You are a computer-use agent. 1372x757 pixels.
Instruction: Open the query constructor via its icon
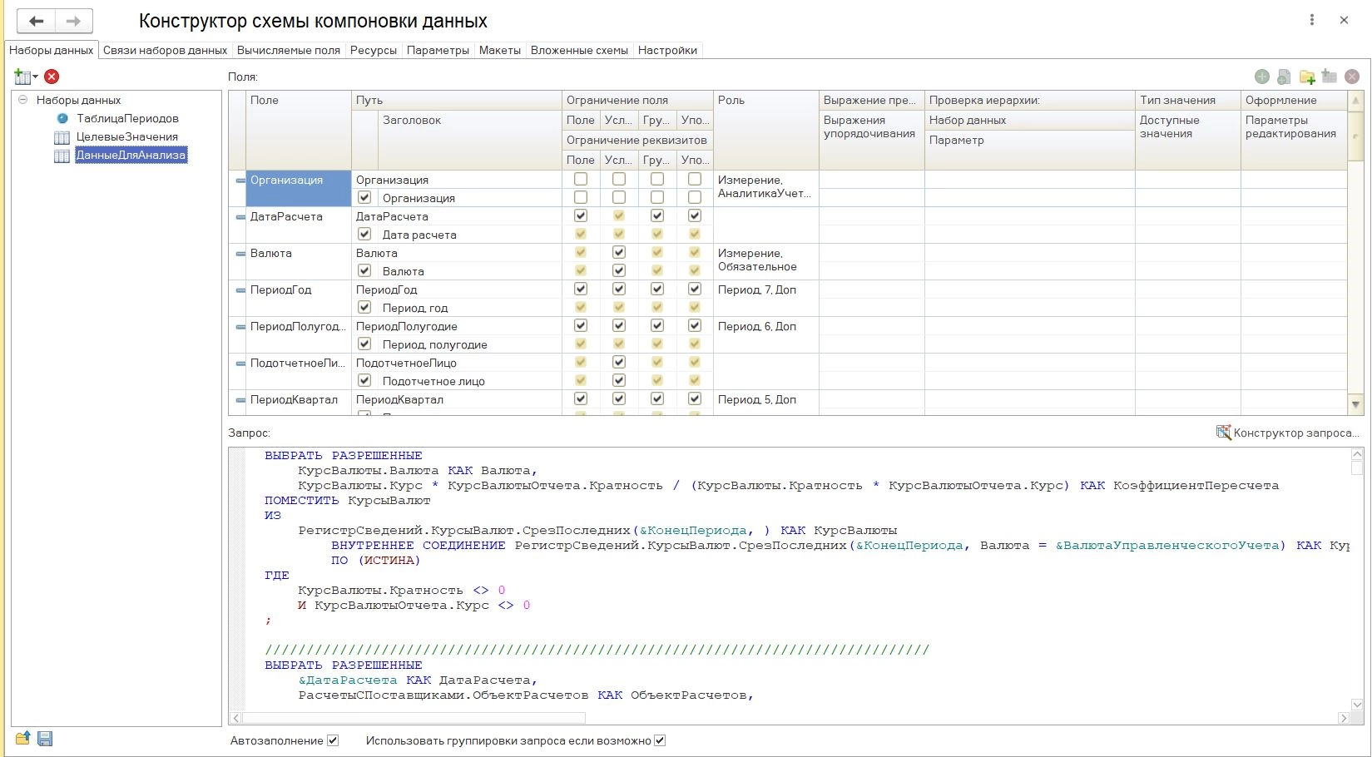1223,433
